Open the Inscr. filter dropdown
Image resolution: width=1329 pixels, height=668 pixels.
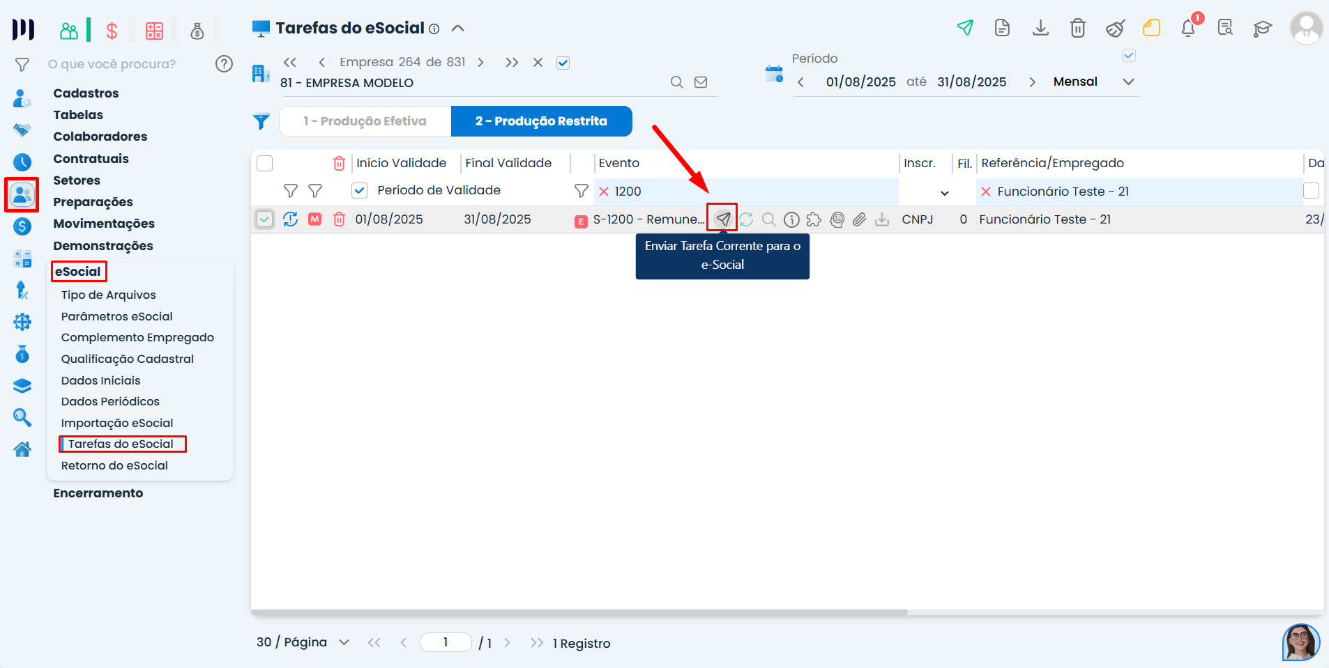point(945,193)
